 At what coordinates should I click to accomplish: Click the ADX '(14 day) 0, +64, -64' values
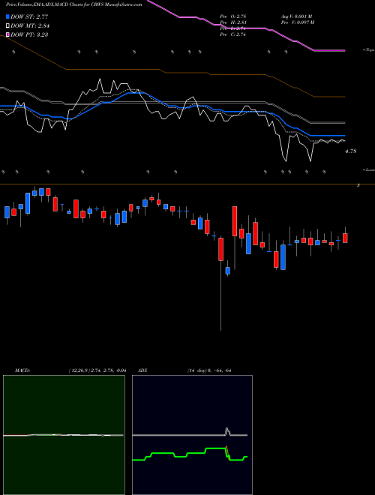tap(208, 370)
